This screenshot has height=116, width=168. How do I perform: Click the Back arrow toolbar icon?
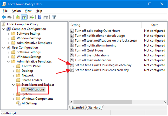click(x=4, y=17)
